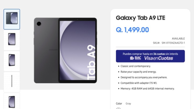The image size is (194, 109).
Task: Click the Classic and contemporary bullet
Action: (136, 66)
